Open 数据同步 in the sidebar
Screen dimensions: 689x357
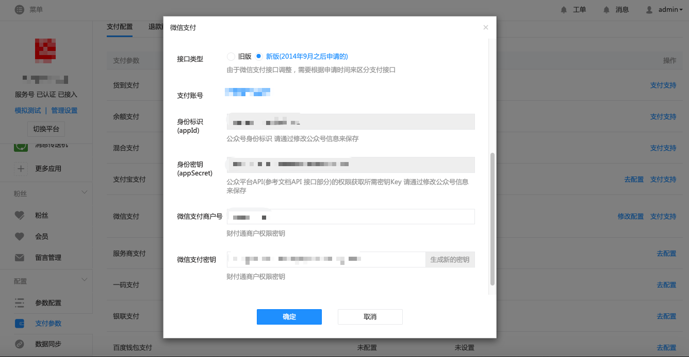click(x=48, y=344)
